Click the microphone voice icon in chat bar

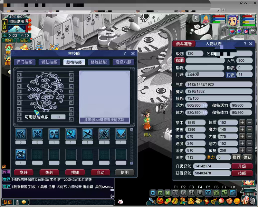point(17,202)
